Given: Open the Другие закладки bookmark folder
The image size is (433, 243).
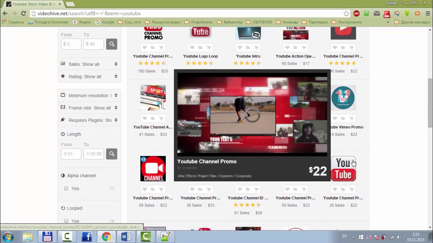Looking at the screenshot, I should coord(412,22).
